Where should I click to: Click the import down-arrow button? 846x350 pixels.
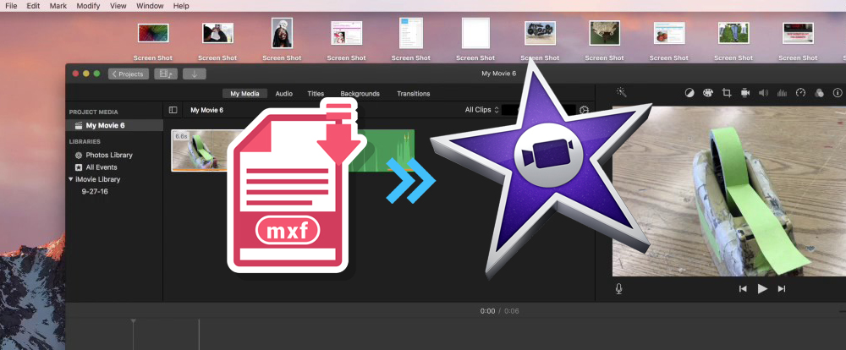[195, 74]
